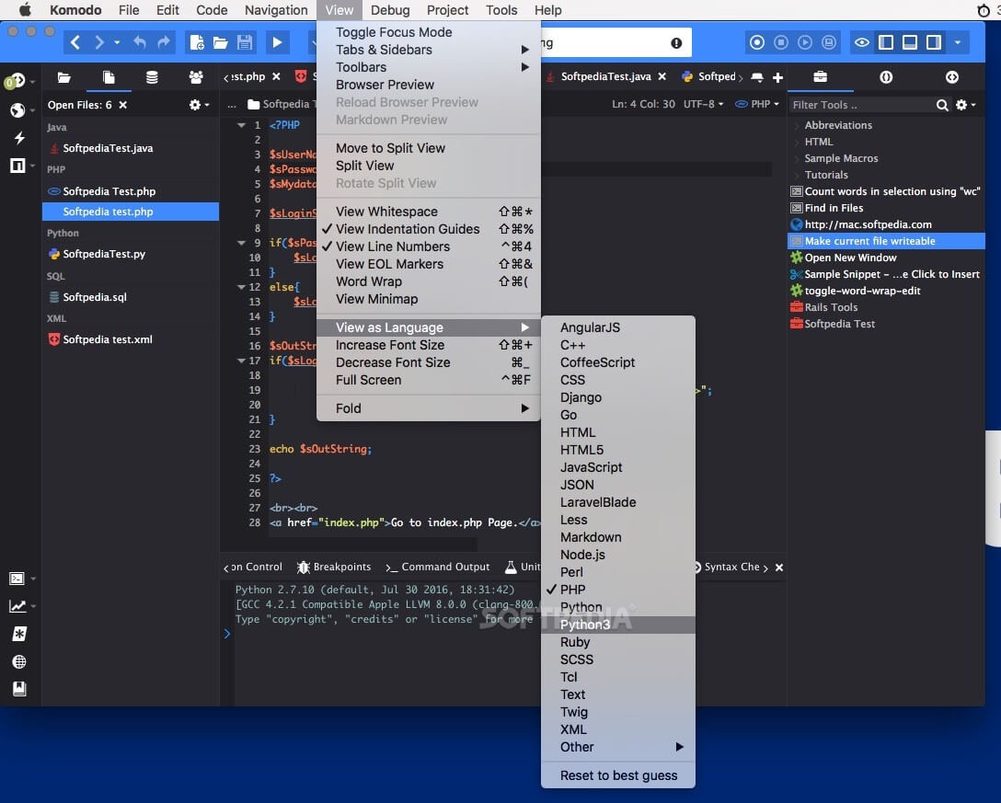The height and width of the screenshot is (803, 1001).
Task: Click search magnifier in Filter Tools
Action: pyautogui.click(x=941, y=105)
